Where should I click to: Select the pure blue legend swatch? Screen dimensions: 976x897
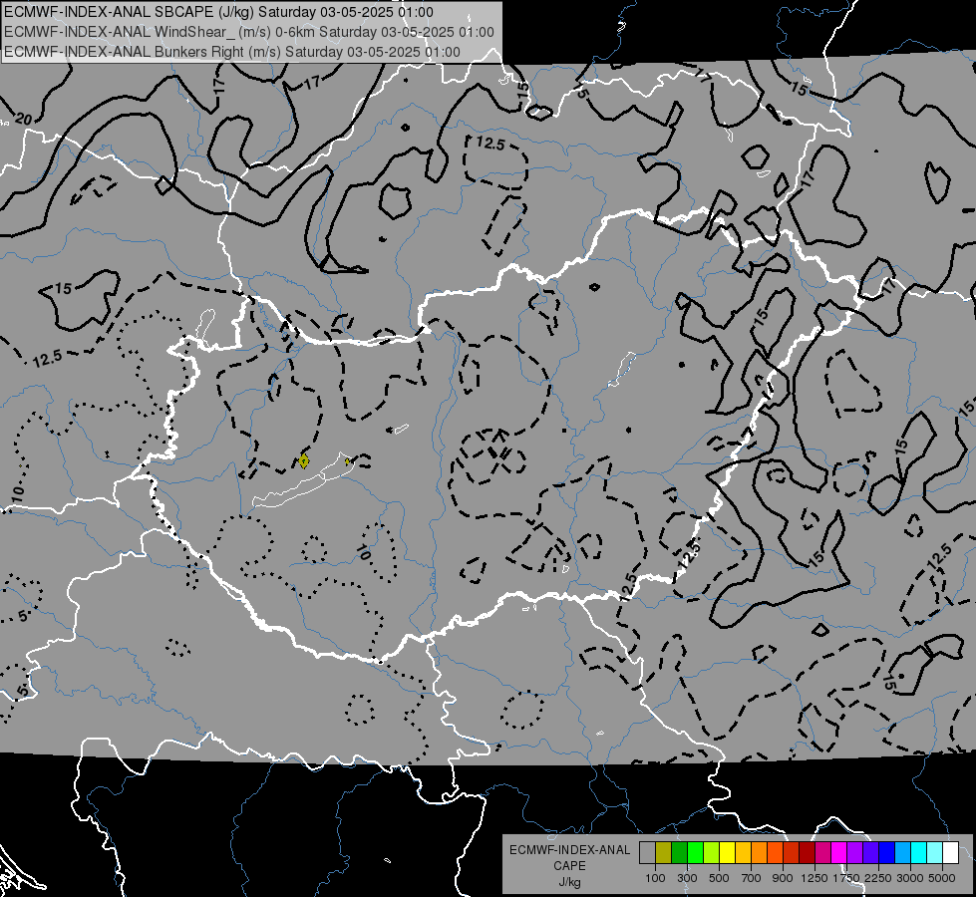[887, 852]
